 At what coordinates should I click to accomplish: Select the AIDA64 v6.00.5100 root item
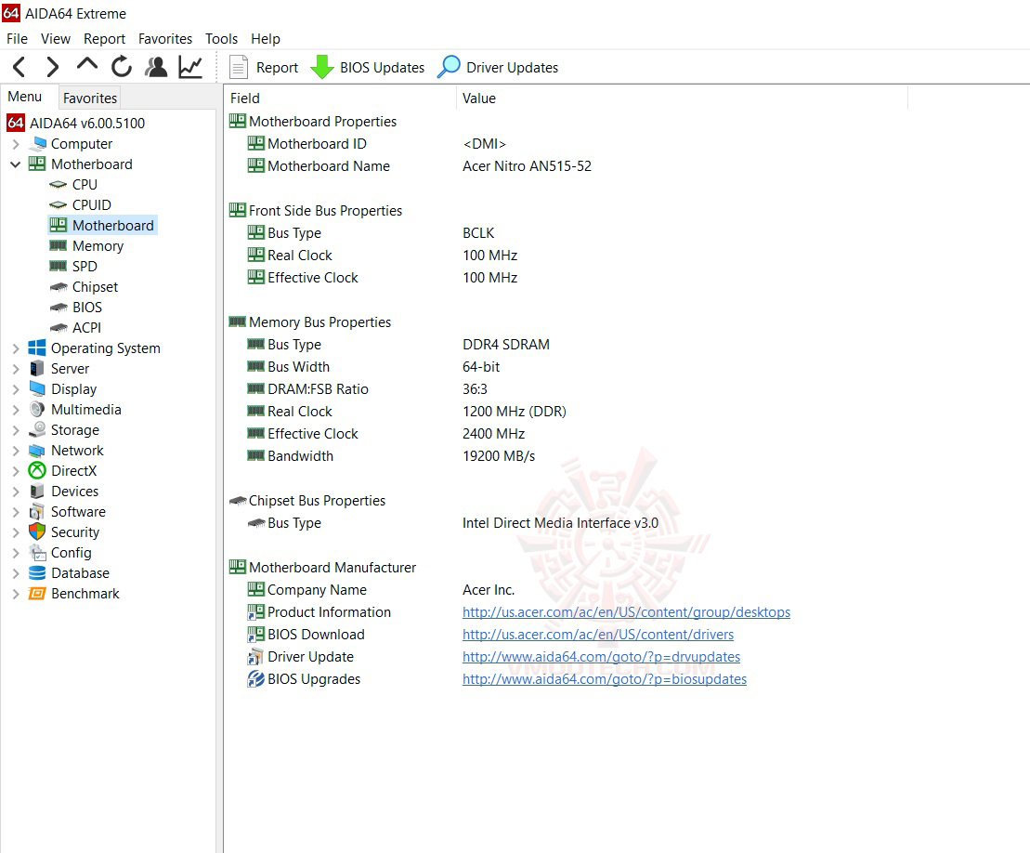coord(87,123)
